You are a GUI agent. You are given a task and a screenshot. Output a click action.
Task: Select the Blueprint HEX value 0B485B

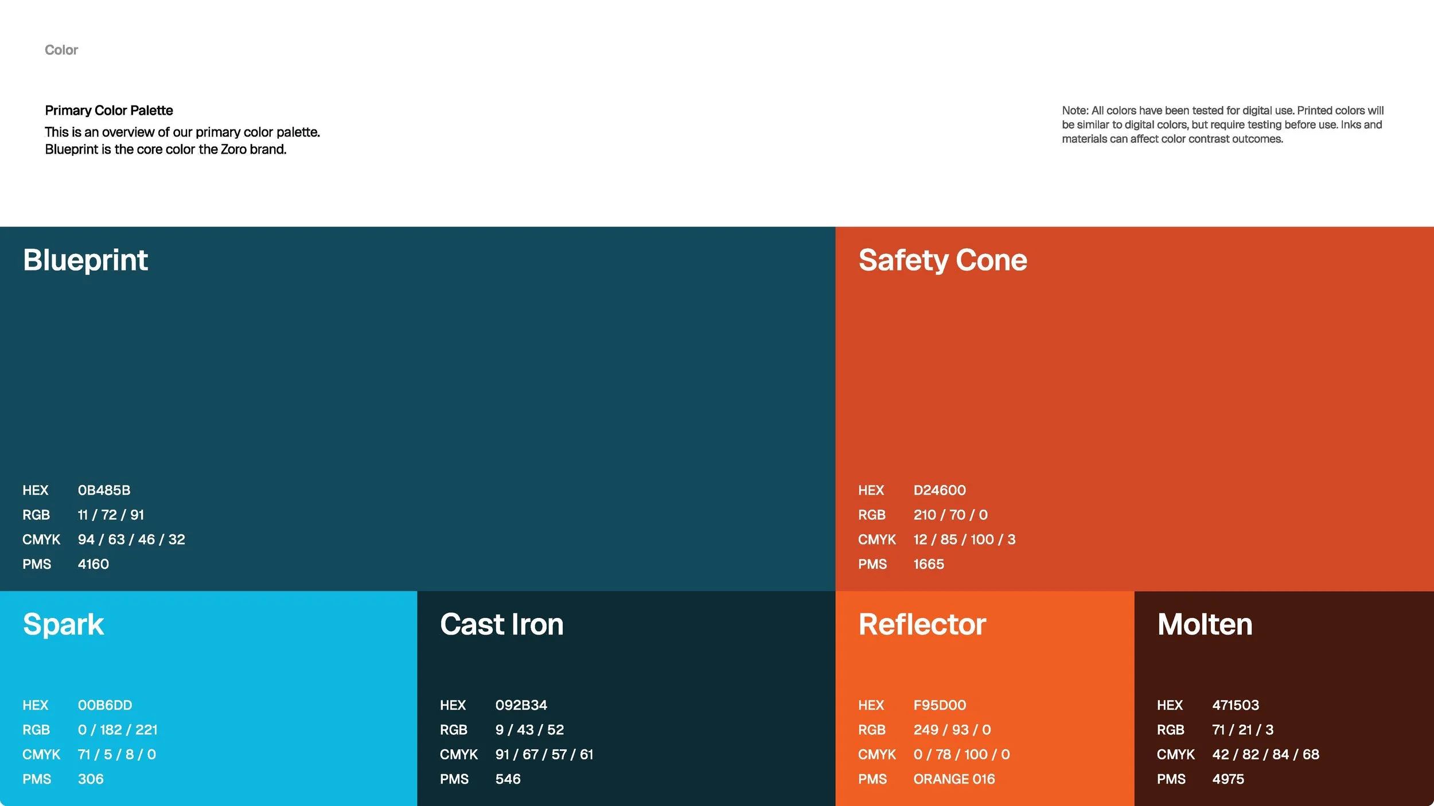[104, 490]
